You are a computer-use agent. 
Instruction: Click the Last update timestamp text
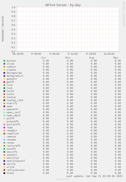click(94, 176)
